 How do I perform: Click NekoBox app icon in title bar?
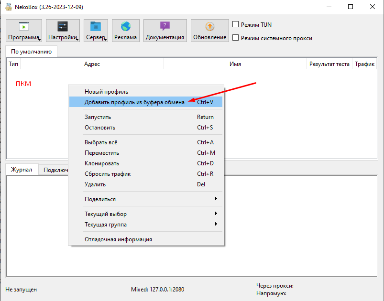8,7
